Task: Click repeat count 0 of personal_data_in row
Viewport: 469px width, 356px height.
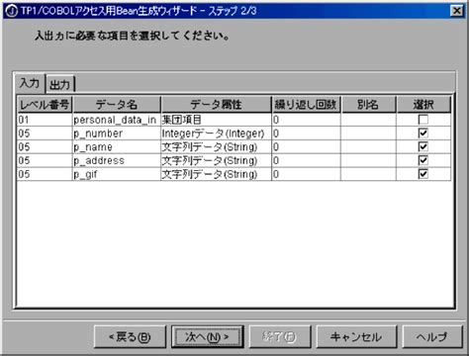Action: pyautogui.click(x=306, y=120)
